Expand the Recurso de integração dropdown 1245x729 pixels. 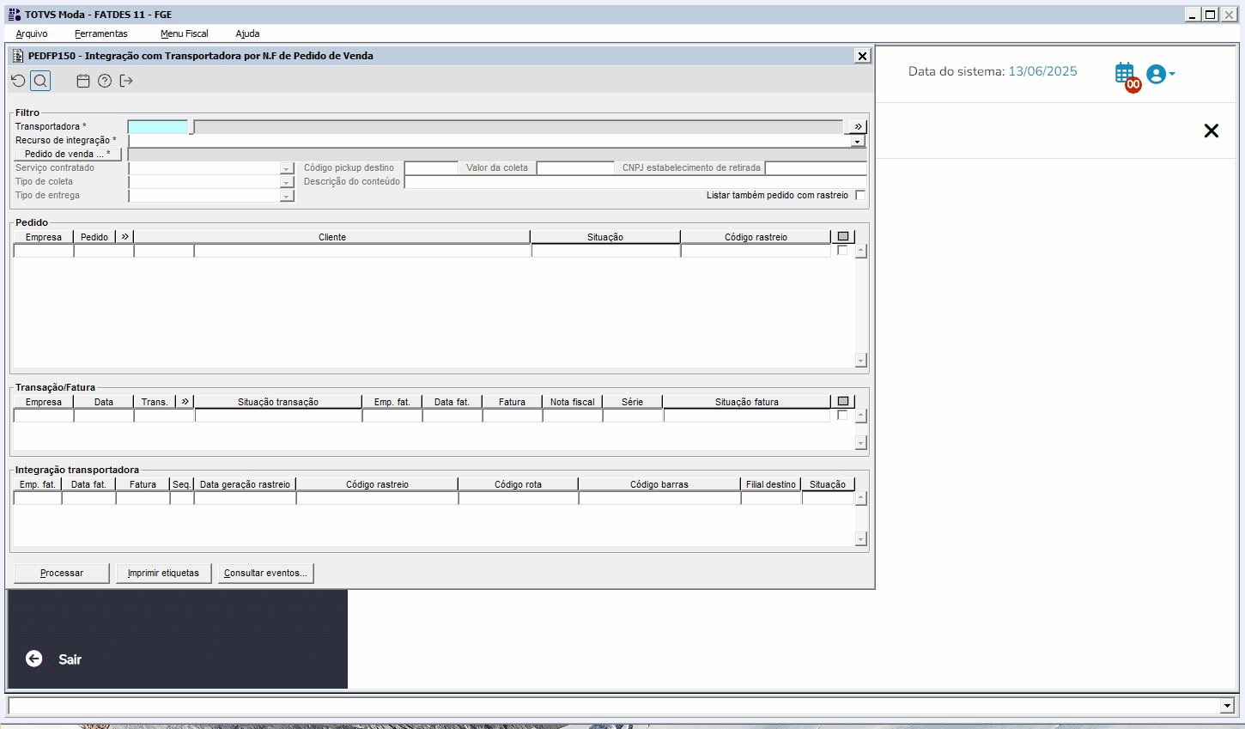click(858, 141)
